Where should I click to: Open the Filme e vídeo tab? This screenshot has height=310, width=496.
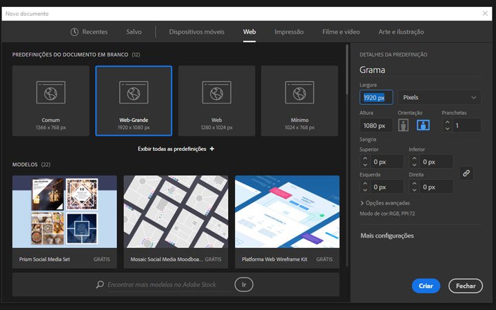coord(341,32)
